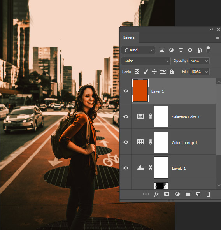Create new fill or adjustment layer
Viewport: 221px width, 230px height.
pos(177,194)
